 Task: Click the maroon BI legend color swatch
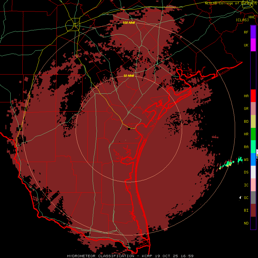click(253, 210)
